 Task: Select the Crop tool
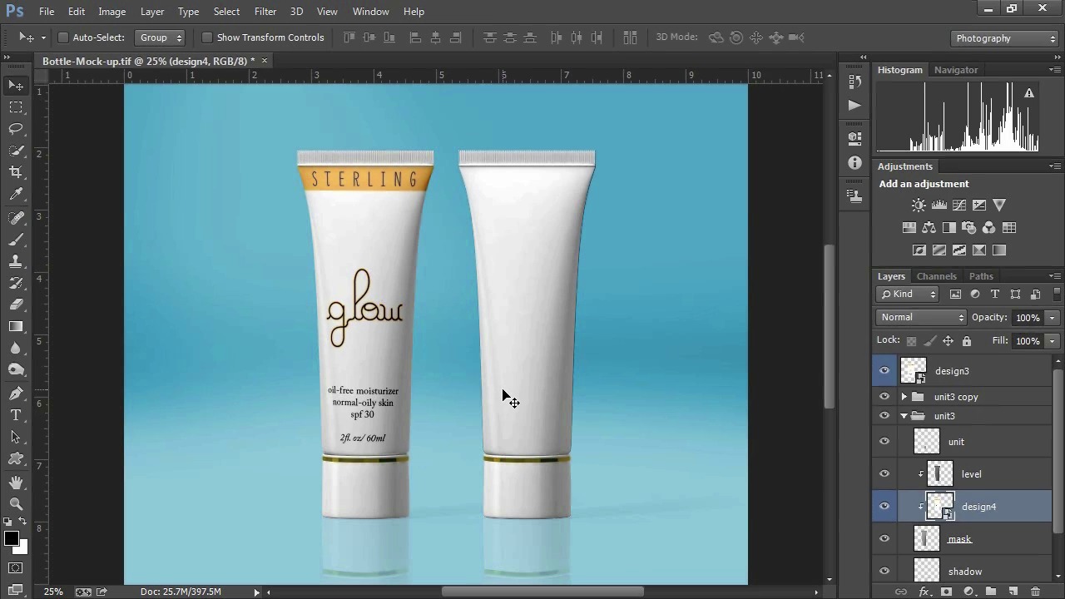16,172
